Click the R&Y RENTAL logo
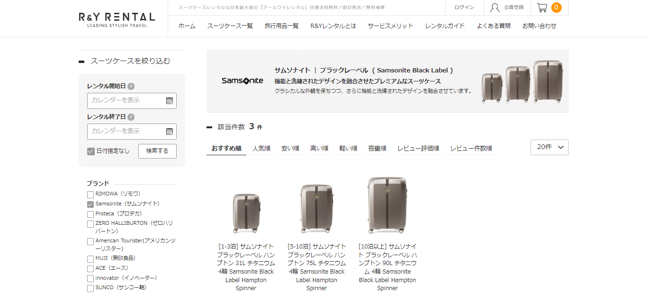 tap(117, 19)
